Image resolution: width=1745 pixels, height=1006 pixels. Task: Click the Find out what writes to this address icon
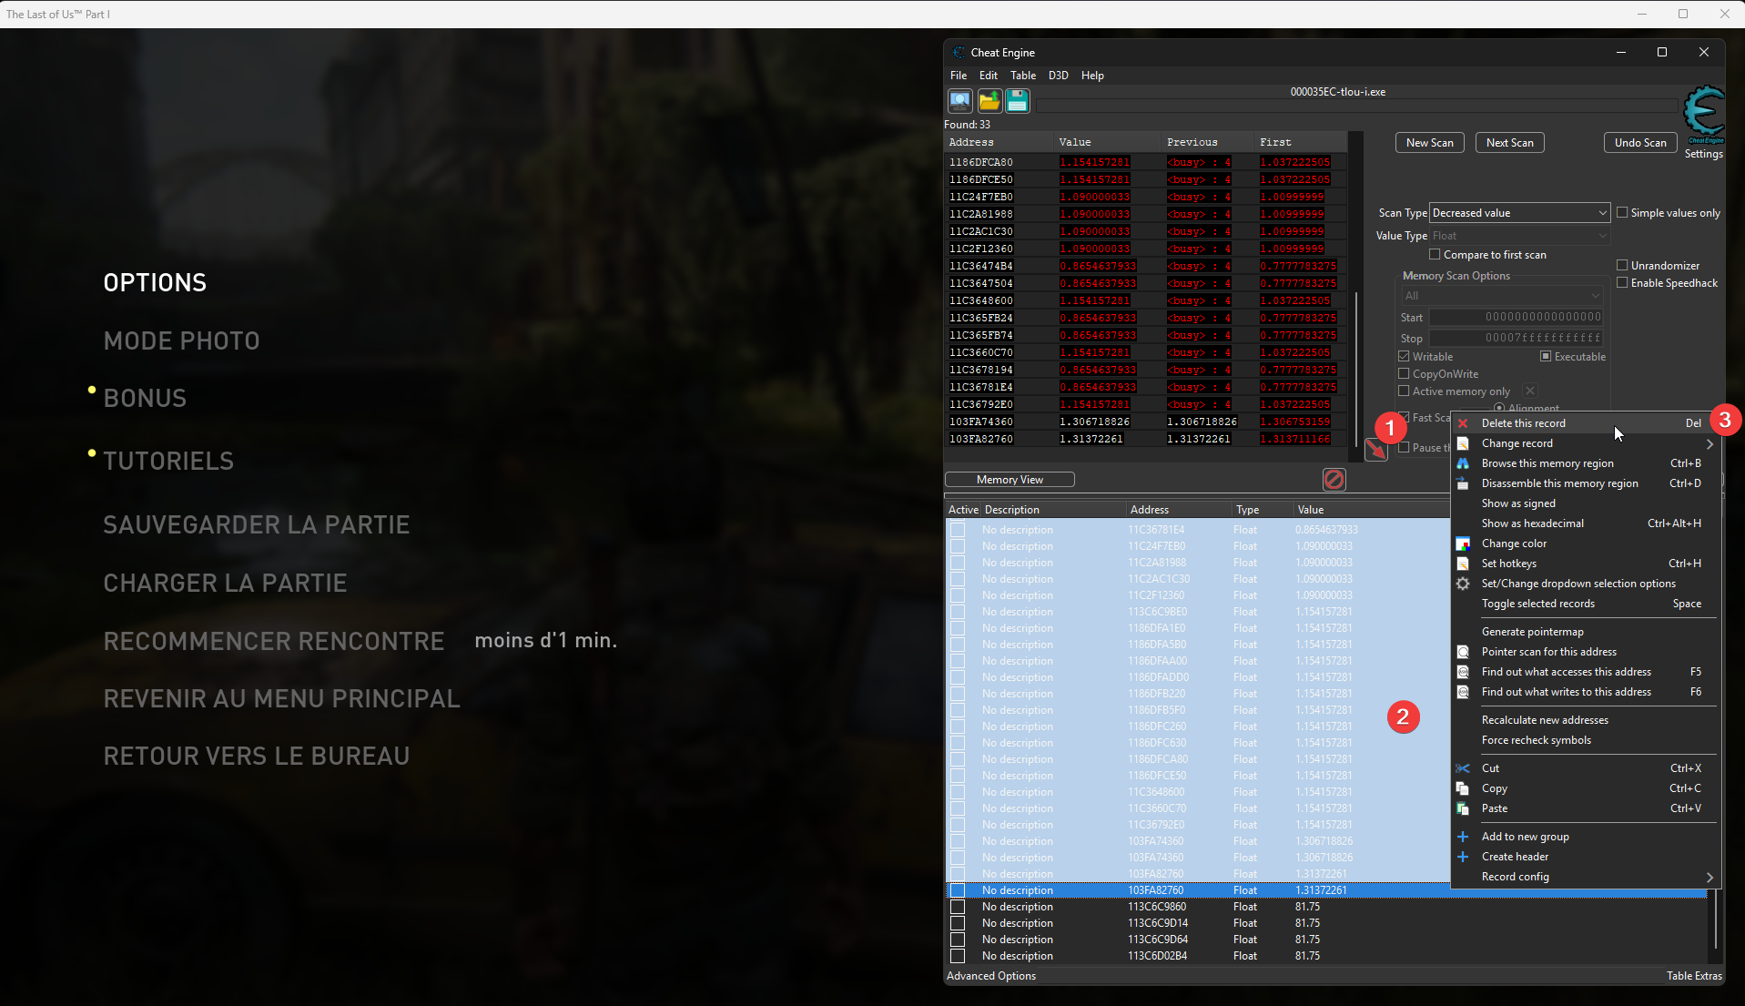click(1463, 692)
